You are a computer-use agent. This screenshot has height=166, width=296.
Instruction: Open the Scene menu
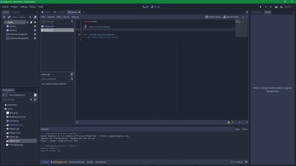(x=5, y=7)
